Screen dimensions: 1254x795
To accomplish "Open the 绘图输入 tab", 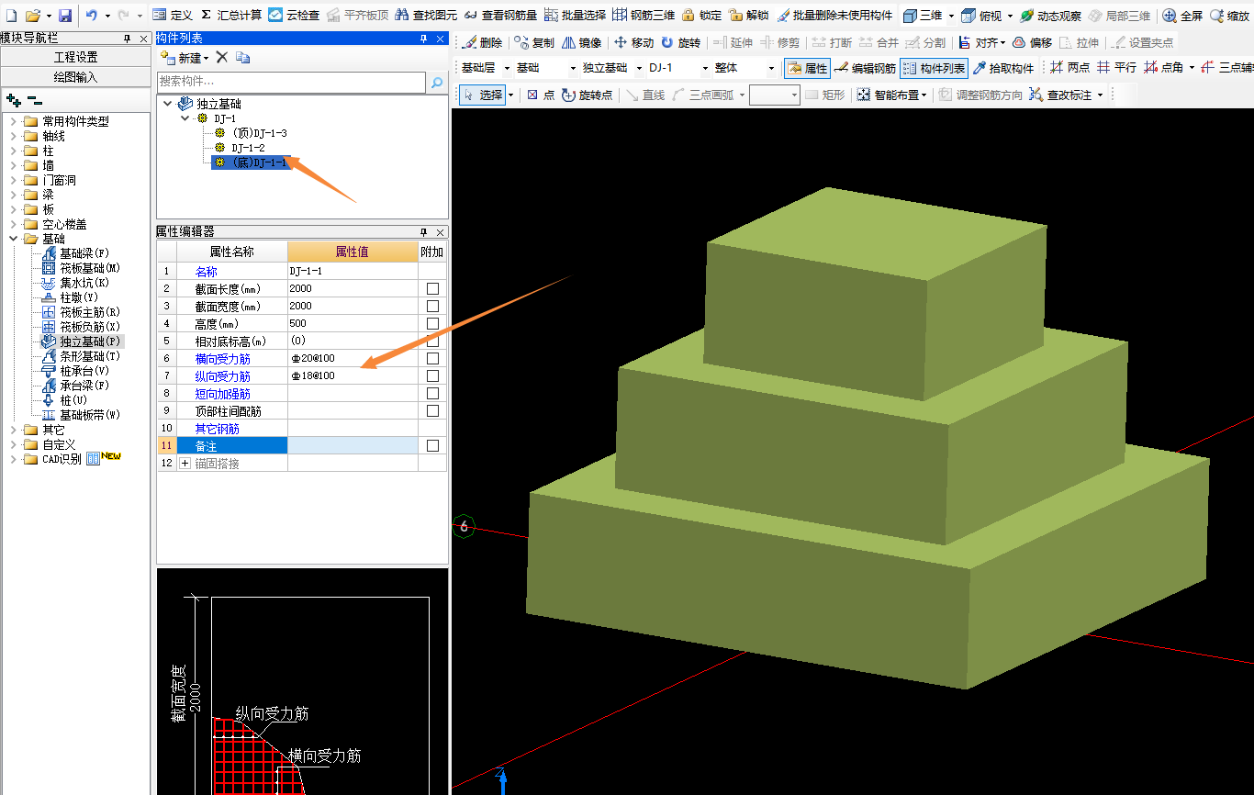I will (x=75, y=77).
